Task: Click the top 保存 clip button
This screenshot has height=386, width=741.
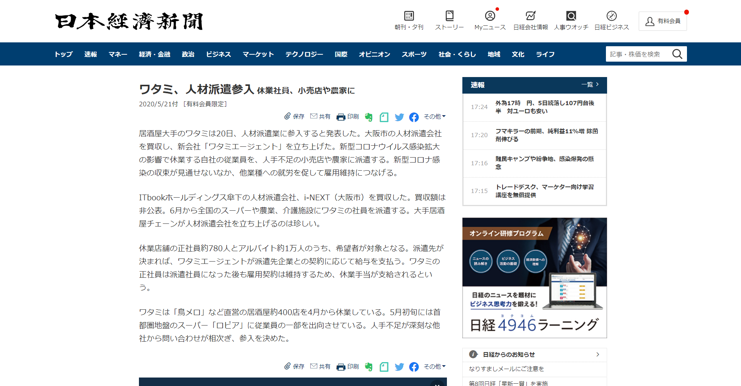Action: pyautogui.click(x=294, y=116)
